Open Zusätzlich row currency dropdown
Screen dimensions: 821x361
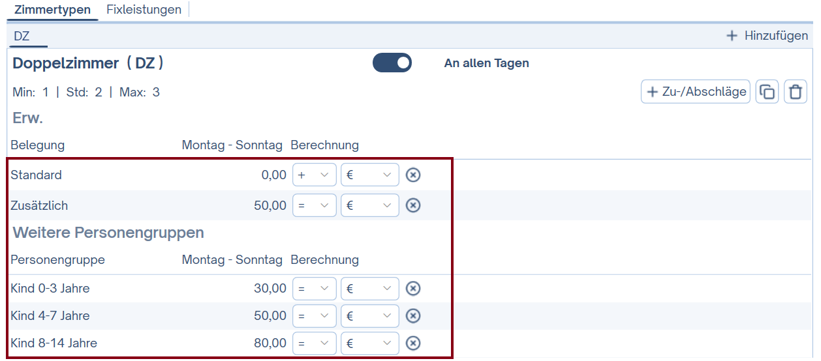pos(369,205)
